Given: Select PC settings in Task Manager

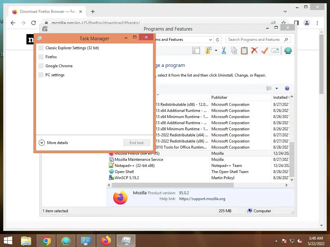Looking at the screenshot, I should click(94, 75).
